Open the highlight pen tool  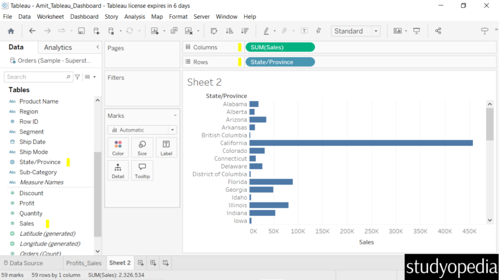[x=266, y=31]
